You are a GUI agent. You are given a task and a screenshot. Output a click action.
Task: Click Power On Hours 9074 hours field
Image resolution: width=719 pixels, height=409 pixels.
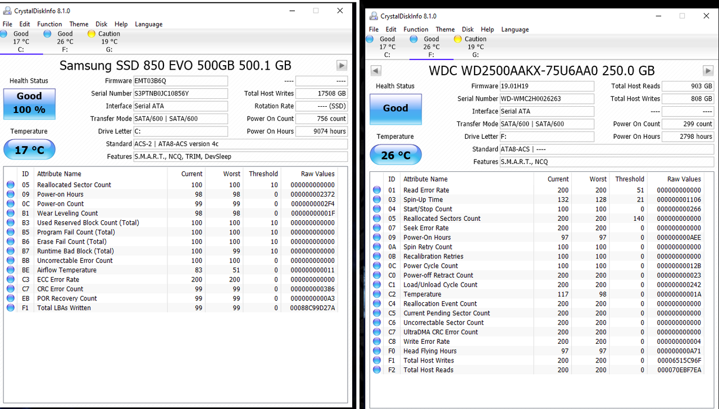tap(321, 131)
